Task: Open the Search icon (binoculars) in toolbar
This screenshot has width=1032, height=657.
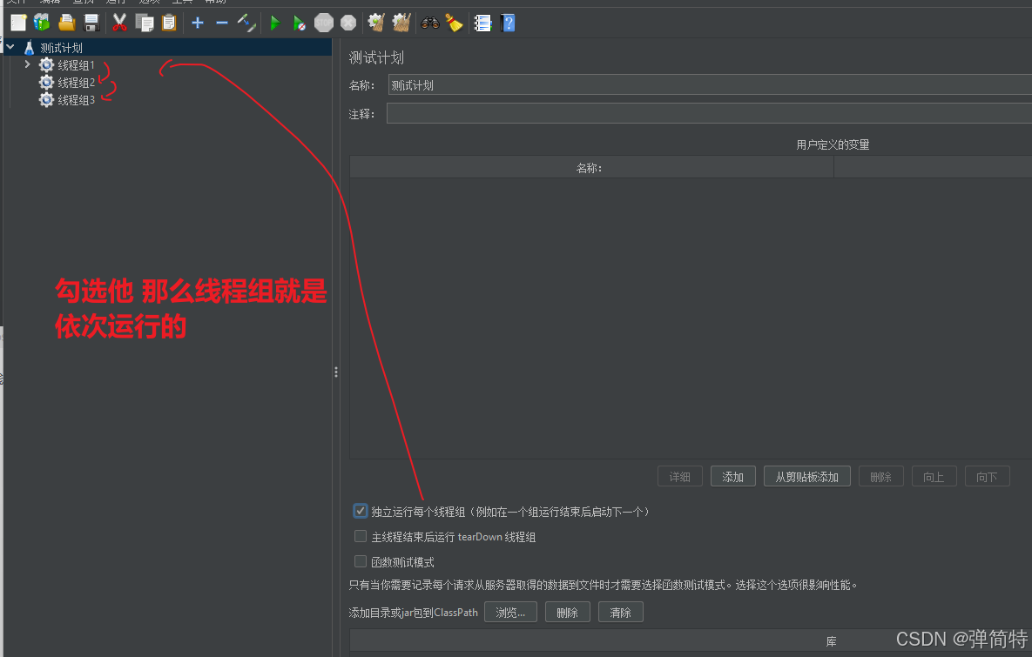Action: [x=429, y=23]
